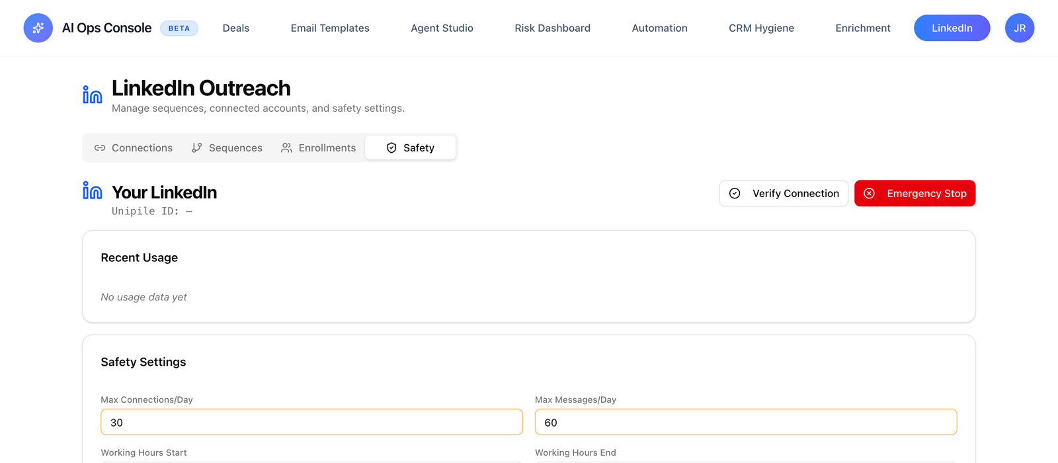The image size is (1058, 463).
Task: Click the people icon in Enrollments tab
Action: (x=286, y=148)
